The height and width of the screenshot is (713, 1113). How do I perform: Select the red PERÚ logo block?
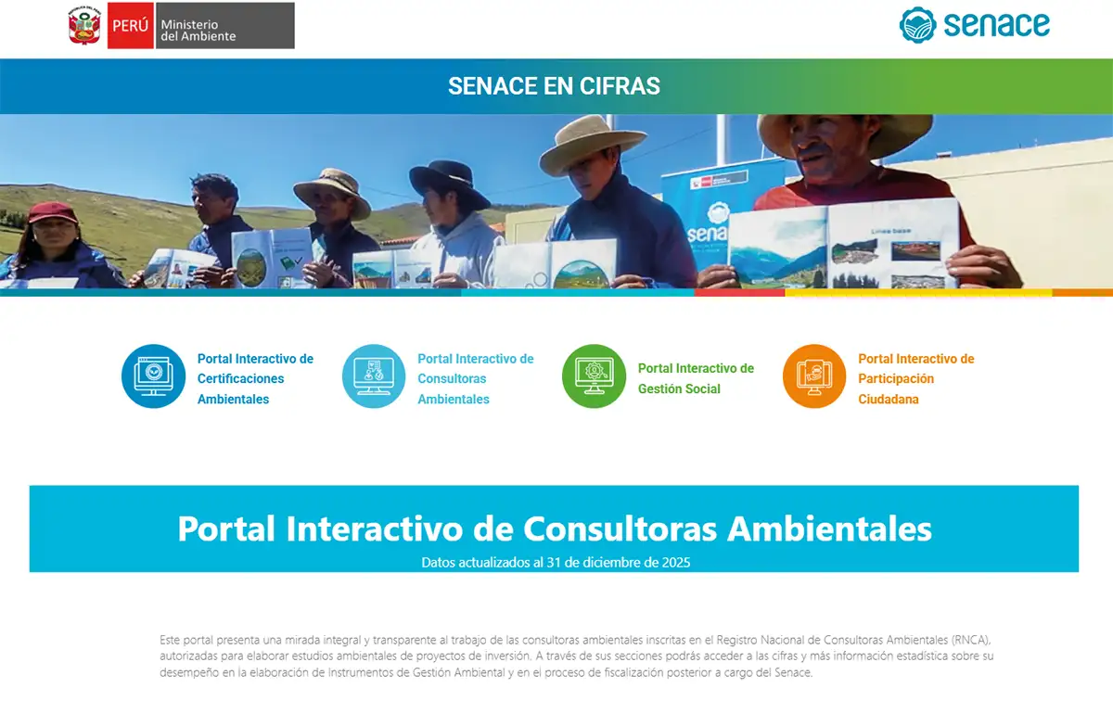pos(129,25)
